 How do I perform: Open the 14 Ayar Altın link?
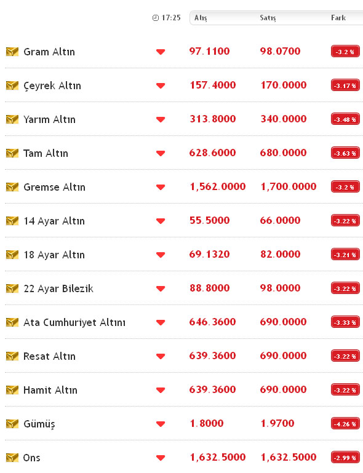click(54, 221)
